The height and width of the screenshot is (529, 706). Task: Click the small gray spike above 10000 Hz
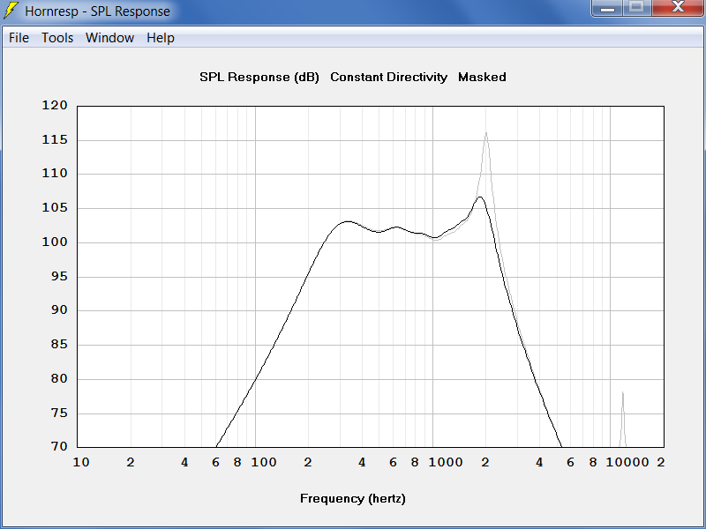(x=623, y=418)
